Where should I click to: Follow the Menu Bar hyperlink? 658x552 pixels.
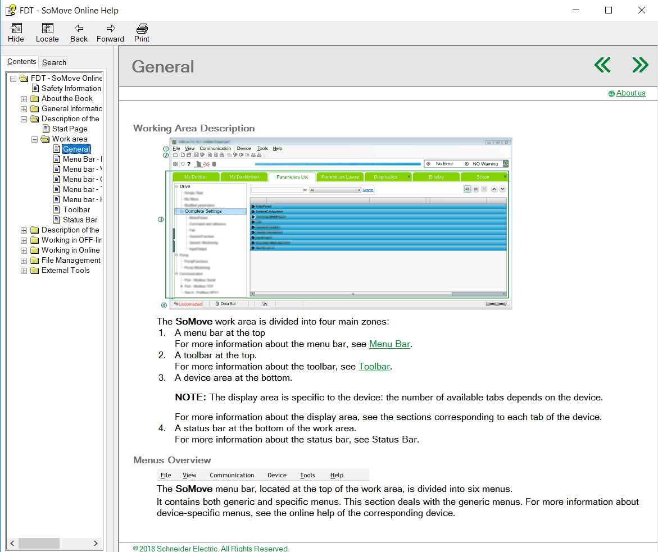389,344
